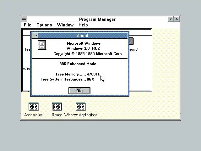Open the Help menu
Screen dimensions: 201x151
83,25
